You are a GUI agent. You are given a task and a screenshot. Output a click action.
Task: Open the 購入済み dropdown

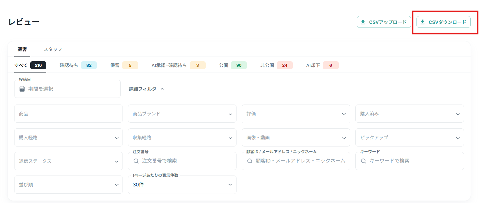coord(410,114)
